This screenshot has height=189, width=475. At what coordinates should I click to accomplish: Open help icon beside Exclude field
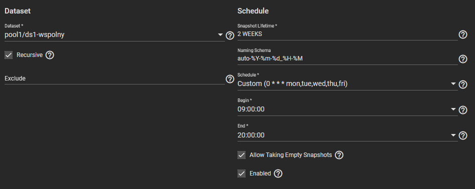click(x=230, y=79)
